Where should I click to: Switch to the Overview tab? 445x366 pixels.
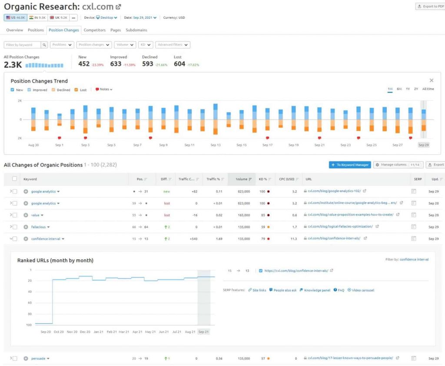[14, 30]
